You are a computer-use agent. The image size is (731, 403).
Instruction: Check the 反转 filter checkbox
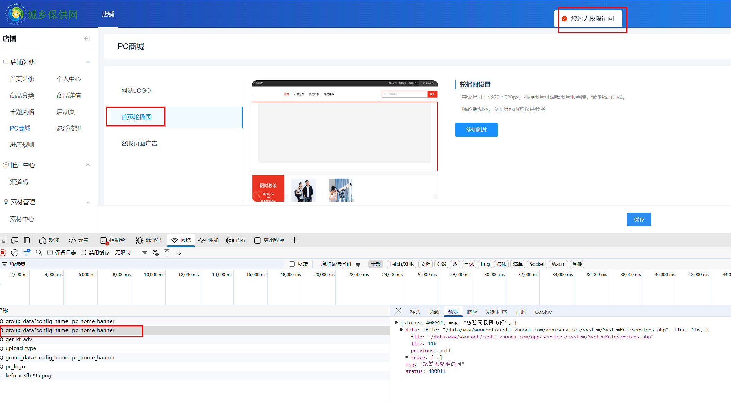pos(292,264)
